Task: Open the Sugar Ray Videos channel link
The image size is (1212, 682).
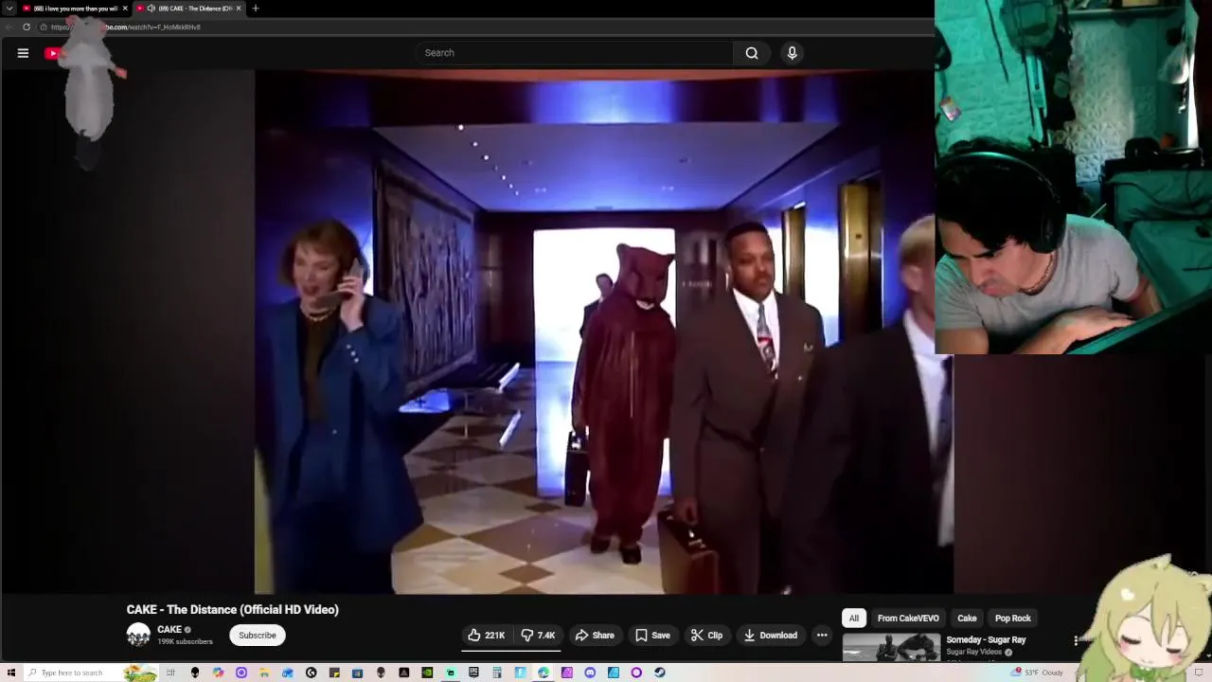Action: tap(973, 653)
